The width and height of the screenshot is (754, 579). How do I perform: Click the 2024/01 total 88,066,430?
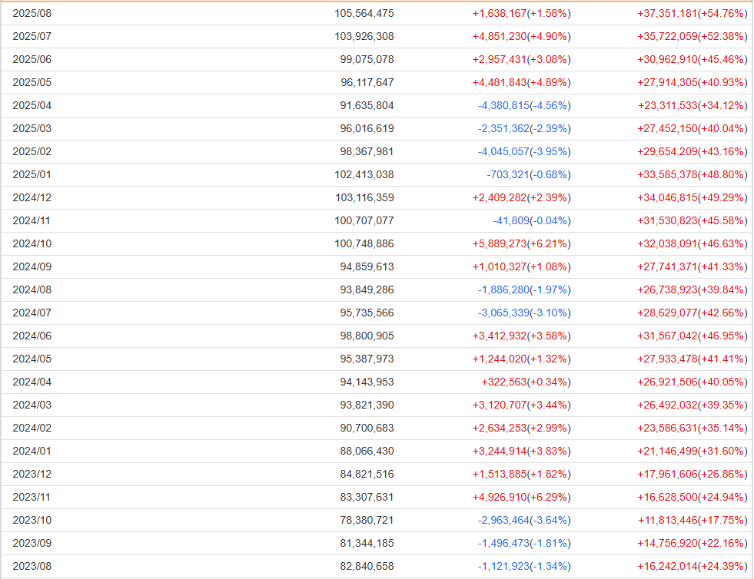(x=367, y=452)
